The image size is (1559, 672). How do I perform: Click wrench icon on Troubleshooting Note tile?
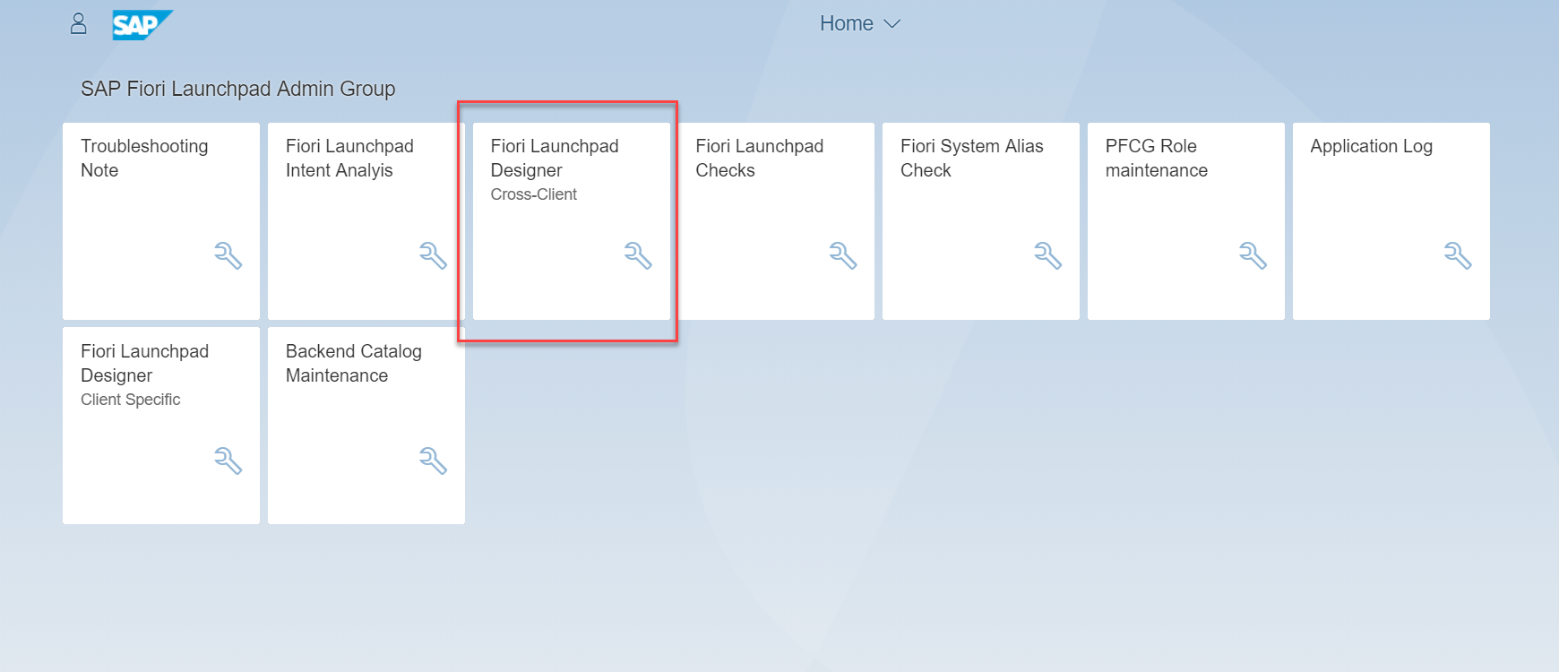tap(228, 255)
